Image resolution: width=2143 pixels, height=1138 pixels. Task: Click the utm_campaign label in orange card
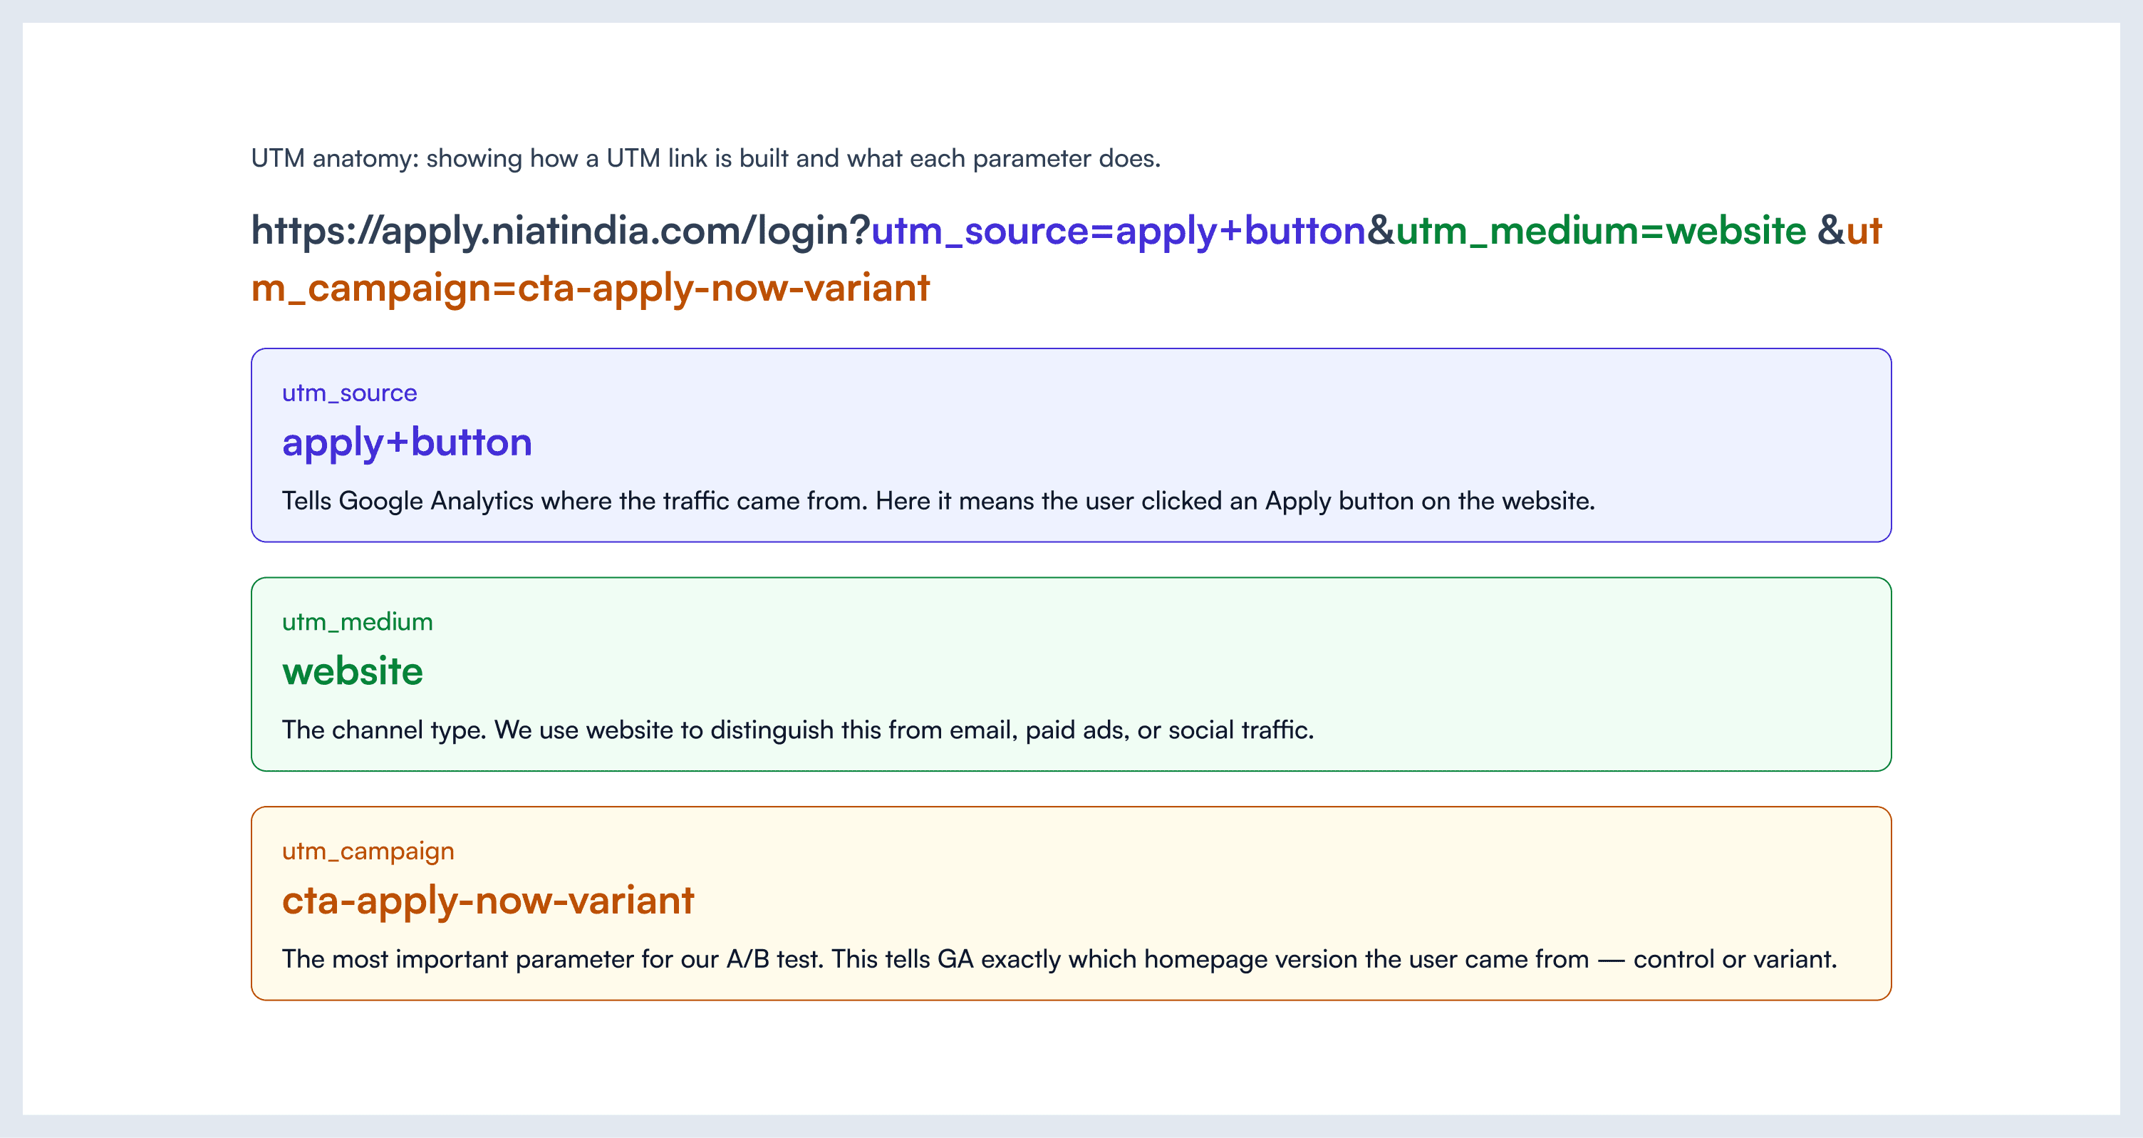tap(368, 851)
